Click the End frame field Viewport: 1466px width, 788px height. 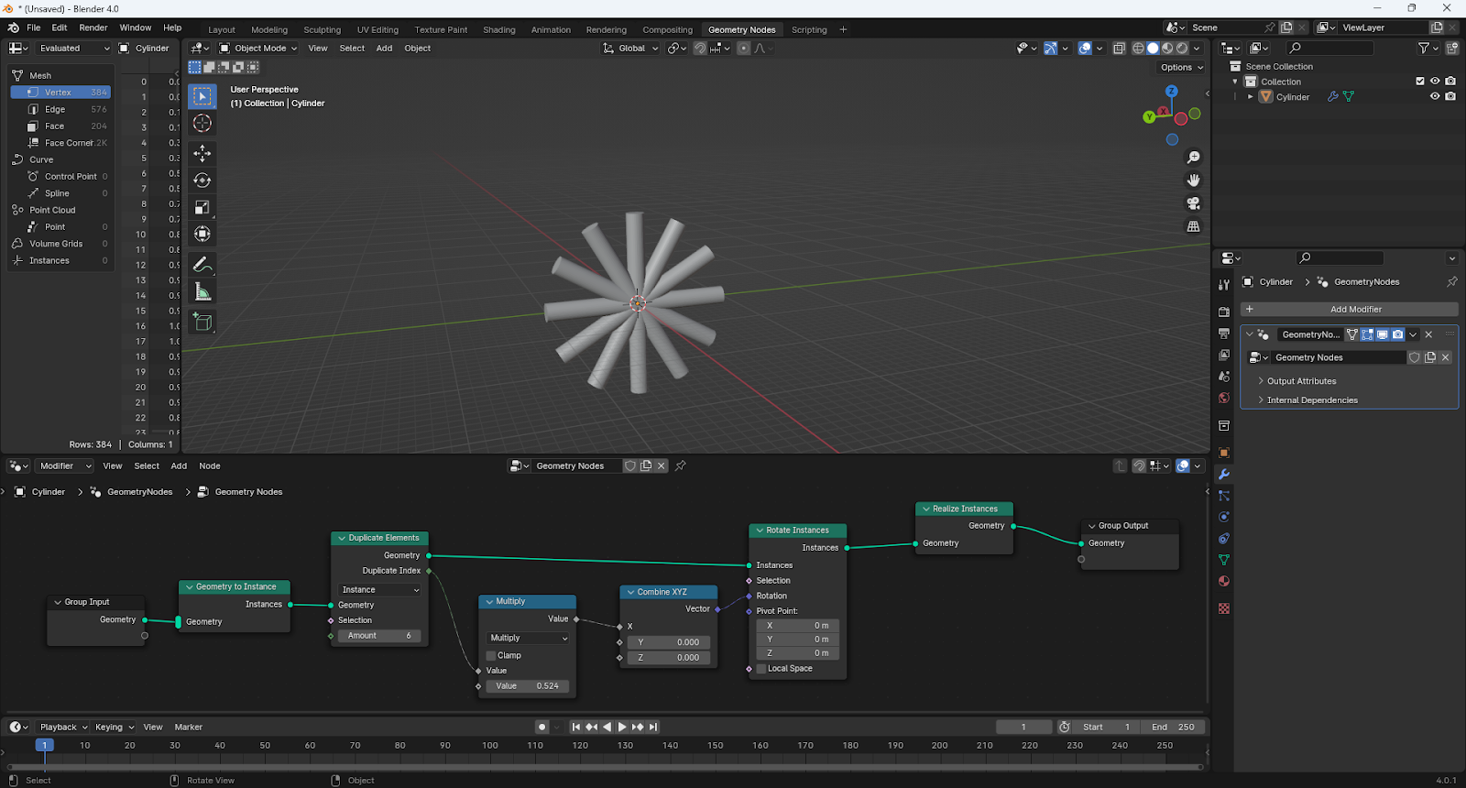(1173, 727)
